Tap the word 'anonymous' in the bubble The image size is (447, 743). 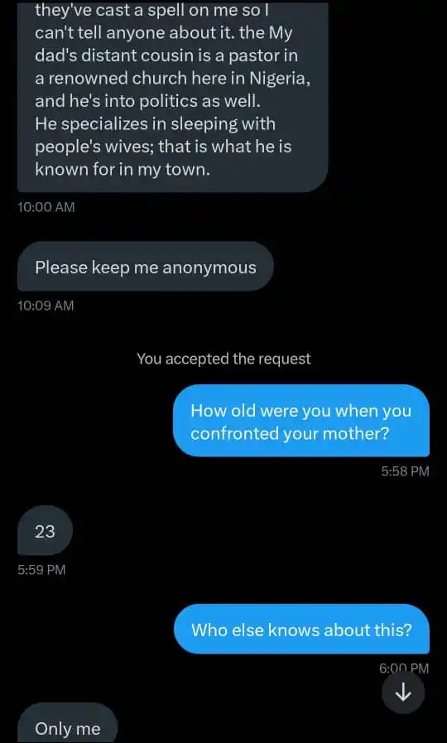point(209,268)
